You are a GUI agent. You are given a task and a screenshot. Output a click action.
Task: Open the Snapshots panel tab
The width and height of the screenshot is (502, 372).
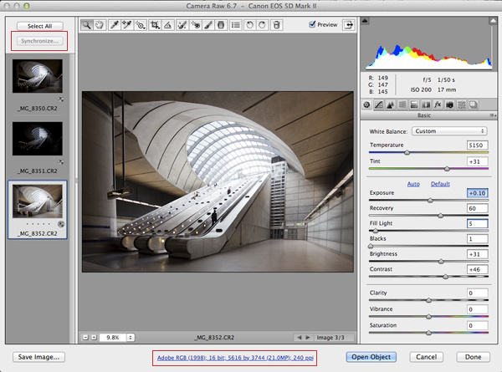[474, 104]
